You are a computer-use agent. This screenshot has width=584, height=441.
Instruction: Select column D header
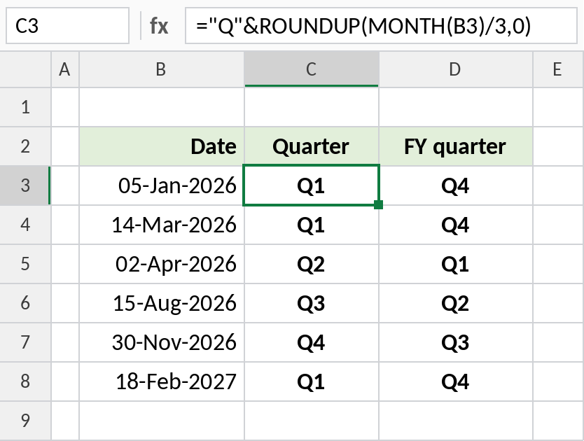[x=456, y=69]
